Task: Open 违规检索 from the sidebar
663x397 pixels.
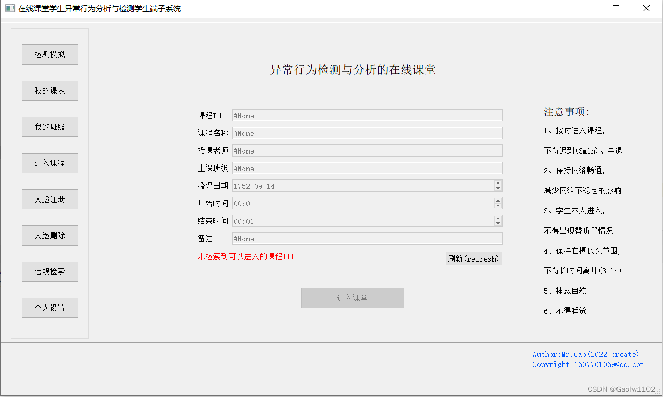Action: coord(50,271)
